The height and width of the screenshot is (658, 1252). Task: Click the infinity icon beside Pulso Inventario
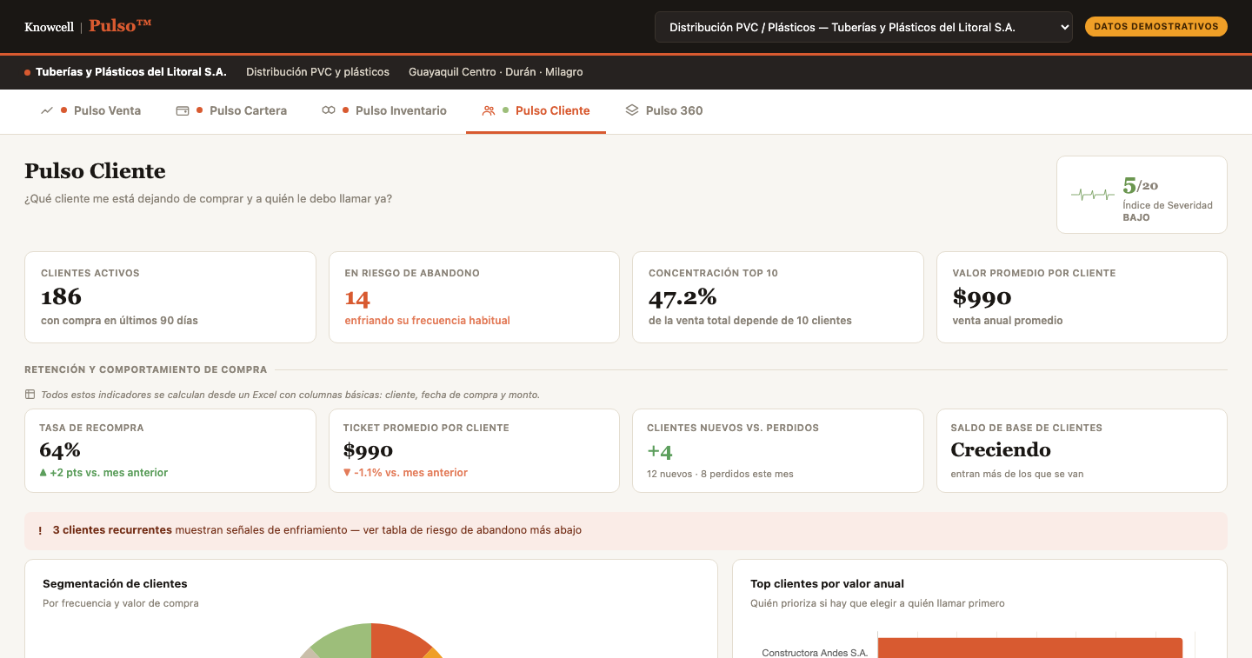point(329,110)
